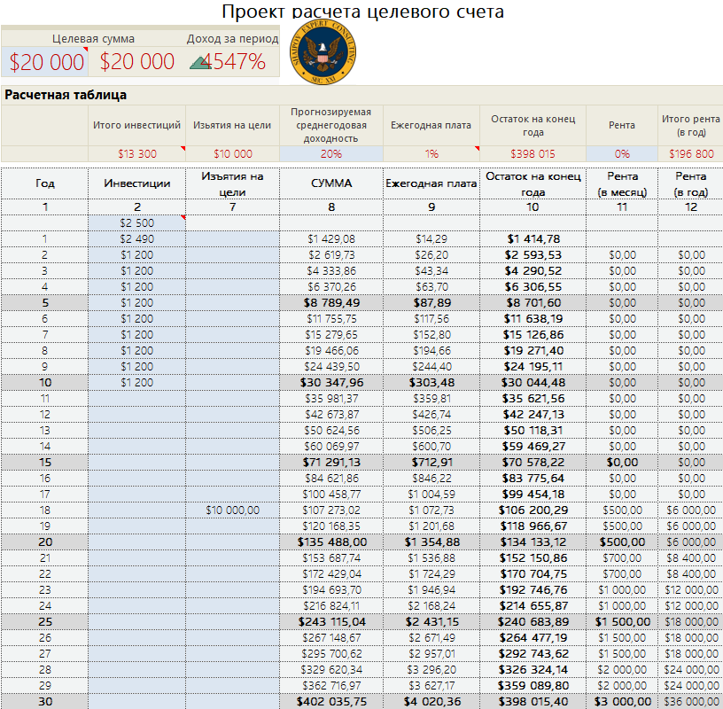Select the blue target sum cell $20 000
This screenshot has width=723, height=709.
44,61
